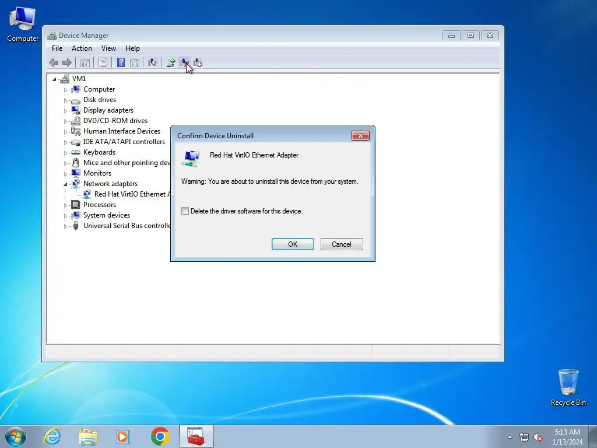The height and width of the screenshot is (448, 597).
Task: Click Cancel in Confirm Device Uninstall
Action: pyautogui.click(x=342, y=244)
